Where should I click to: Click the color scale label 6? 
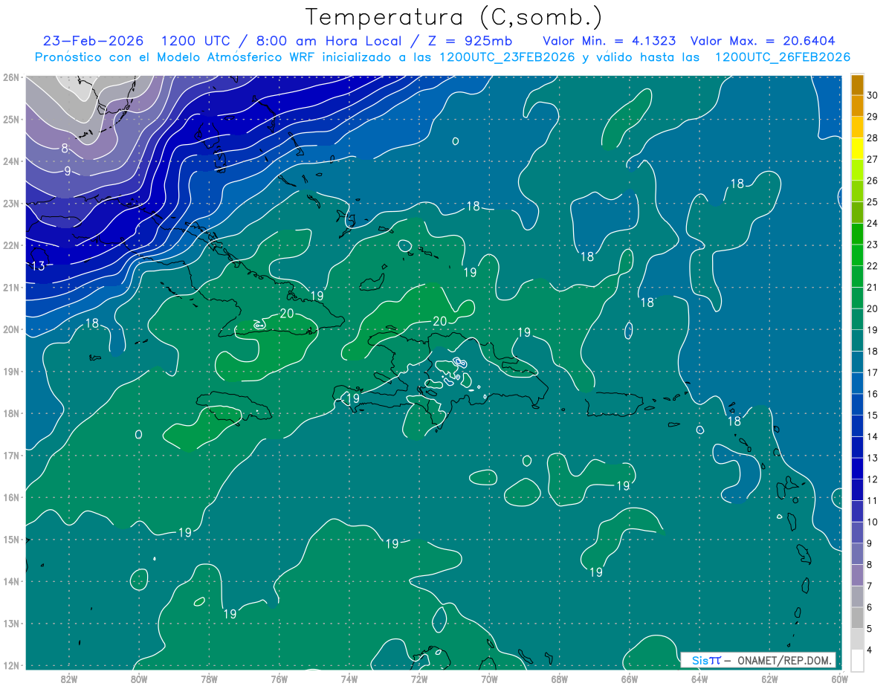click(x=871, y=607)
